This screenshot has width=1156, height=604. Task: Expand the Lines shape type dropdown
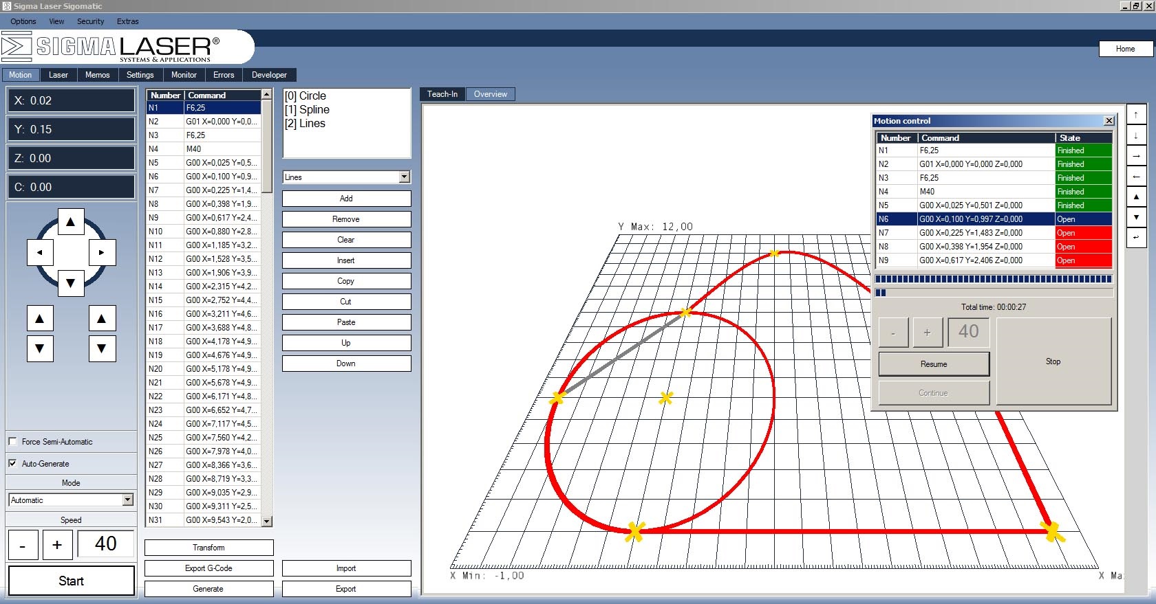(404, 177)
